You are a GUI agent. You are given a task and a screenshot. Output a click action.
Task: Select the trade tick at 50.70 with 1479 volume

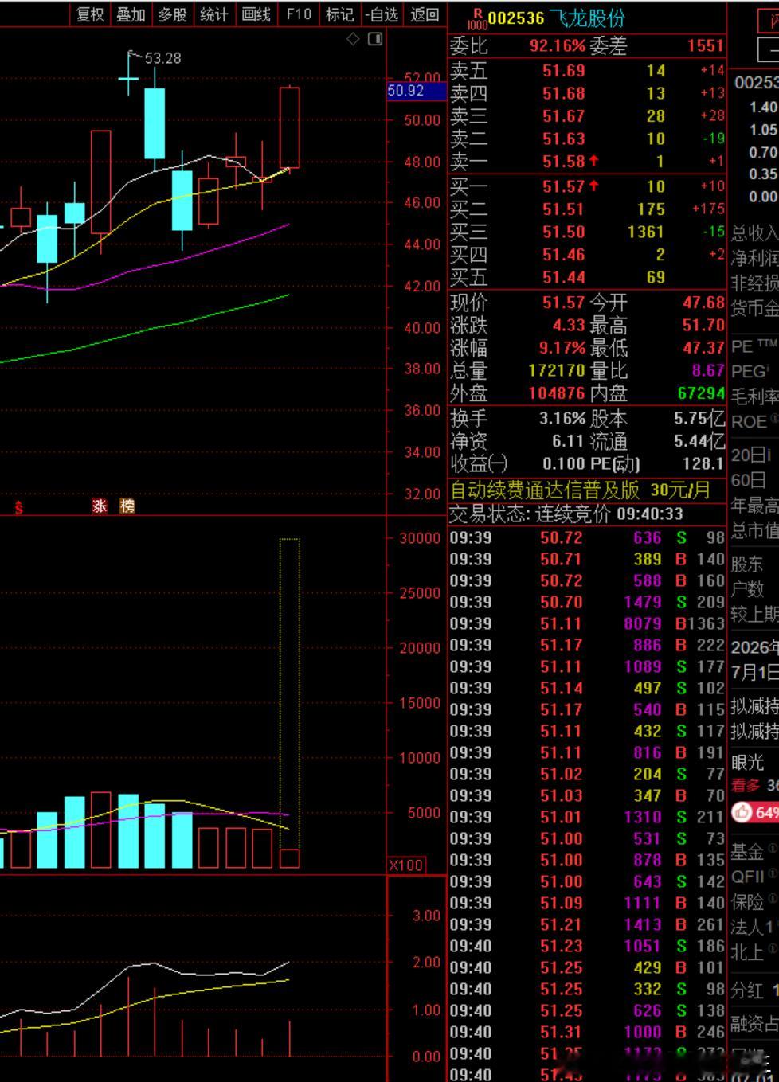(x=588, y=602)
